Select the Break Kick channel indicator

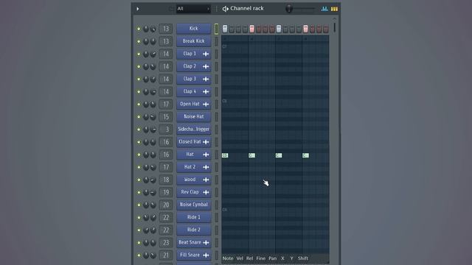pyautogui.click(x=216, y=41)
